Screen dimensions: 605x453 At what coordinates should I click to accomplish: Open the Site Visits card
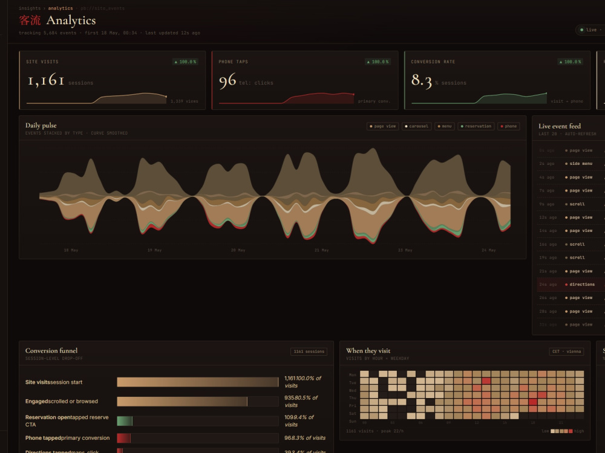[113, 80]
